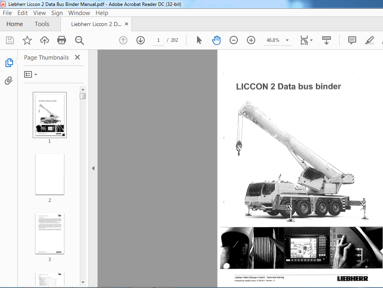383x288 pixels.
Task: Open the Window menu
Action: click(x=79, y=13)
